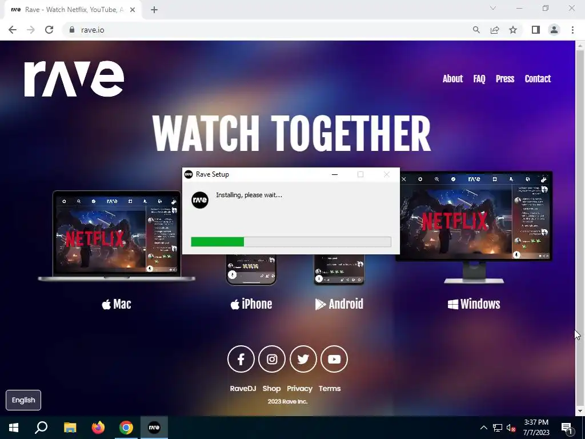The image size is (585, 439).
Task: Go back in browser history
Action: tap(13, 30)
